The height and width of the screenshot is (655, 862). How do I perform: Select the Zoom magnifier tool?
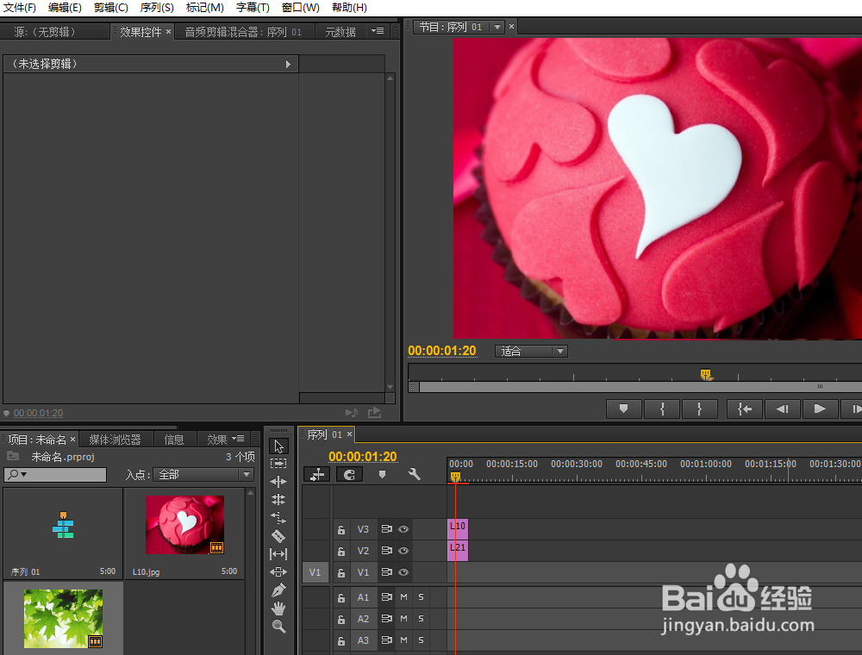(x=278, y=627)
